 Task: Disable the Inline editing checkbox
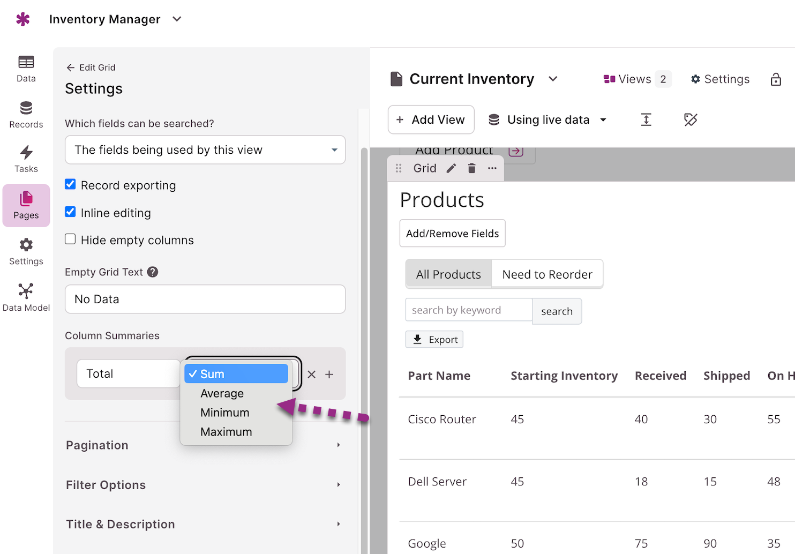point(70,212)
